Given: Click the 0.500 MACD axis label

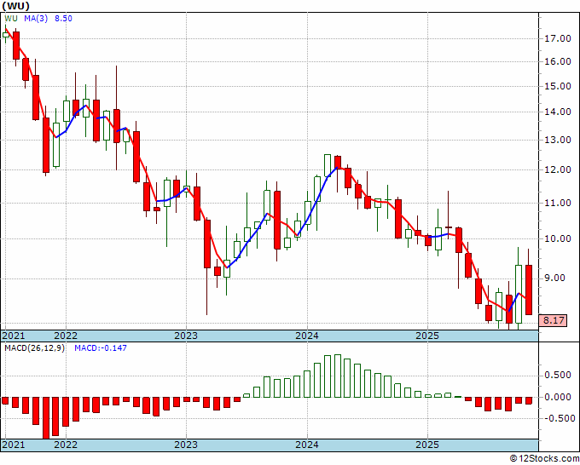Looking at the screenshot, I should [558, 376].
